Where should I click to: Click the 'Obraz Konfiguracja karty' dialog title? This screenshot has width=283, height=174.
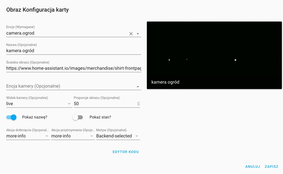(37, 10)
